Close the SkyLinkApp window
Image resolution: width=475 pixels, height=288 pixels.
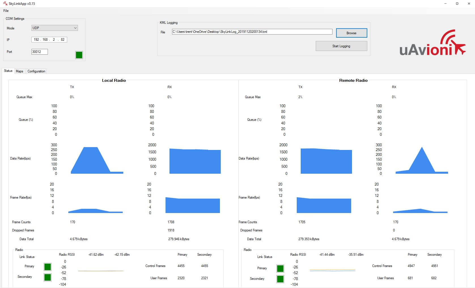(469, 4)
